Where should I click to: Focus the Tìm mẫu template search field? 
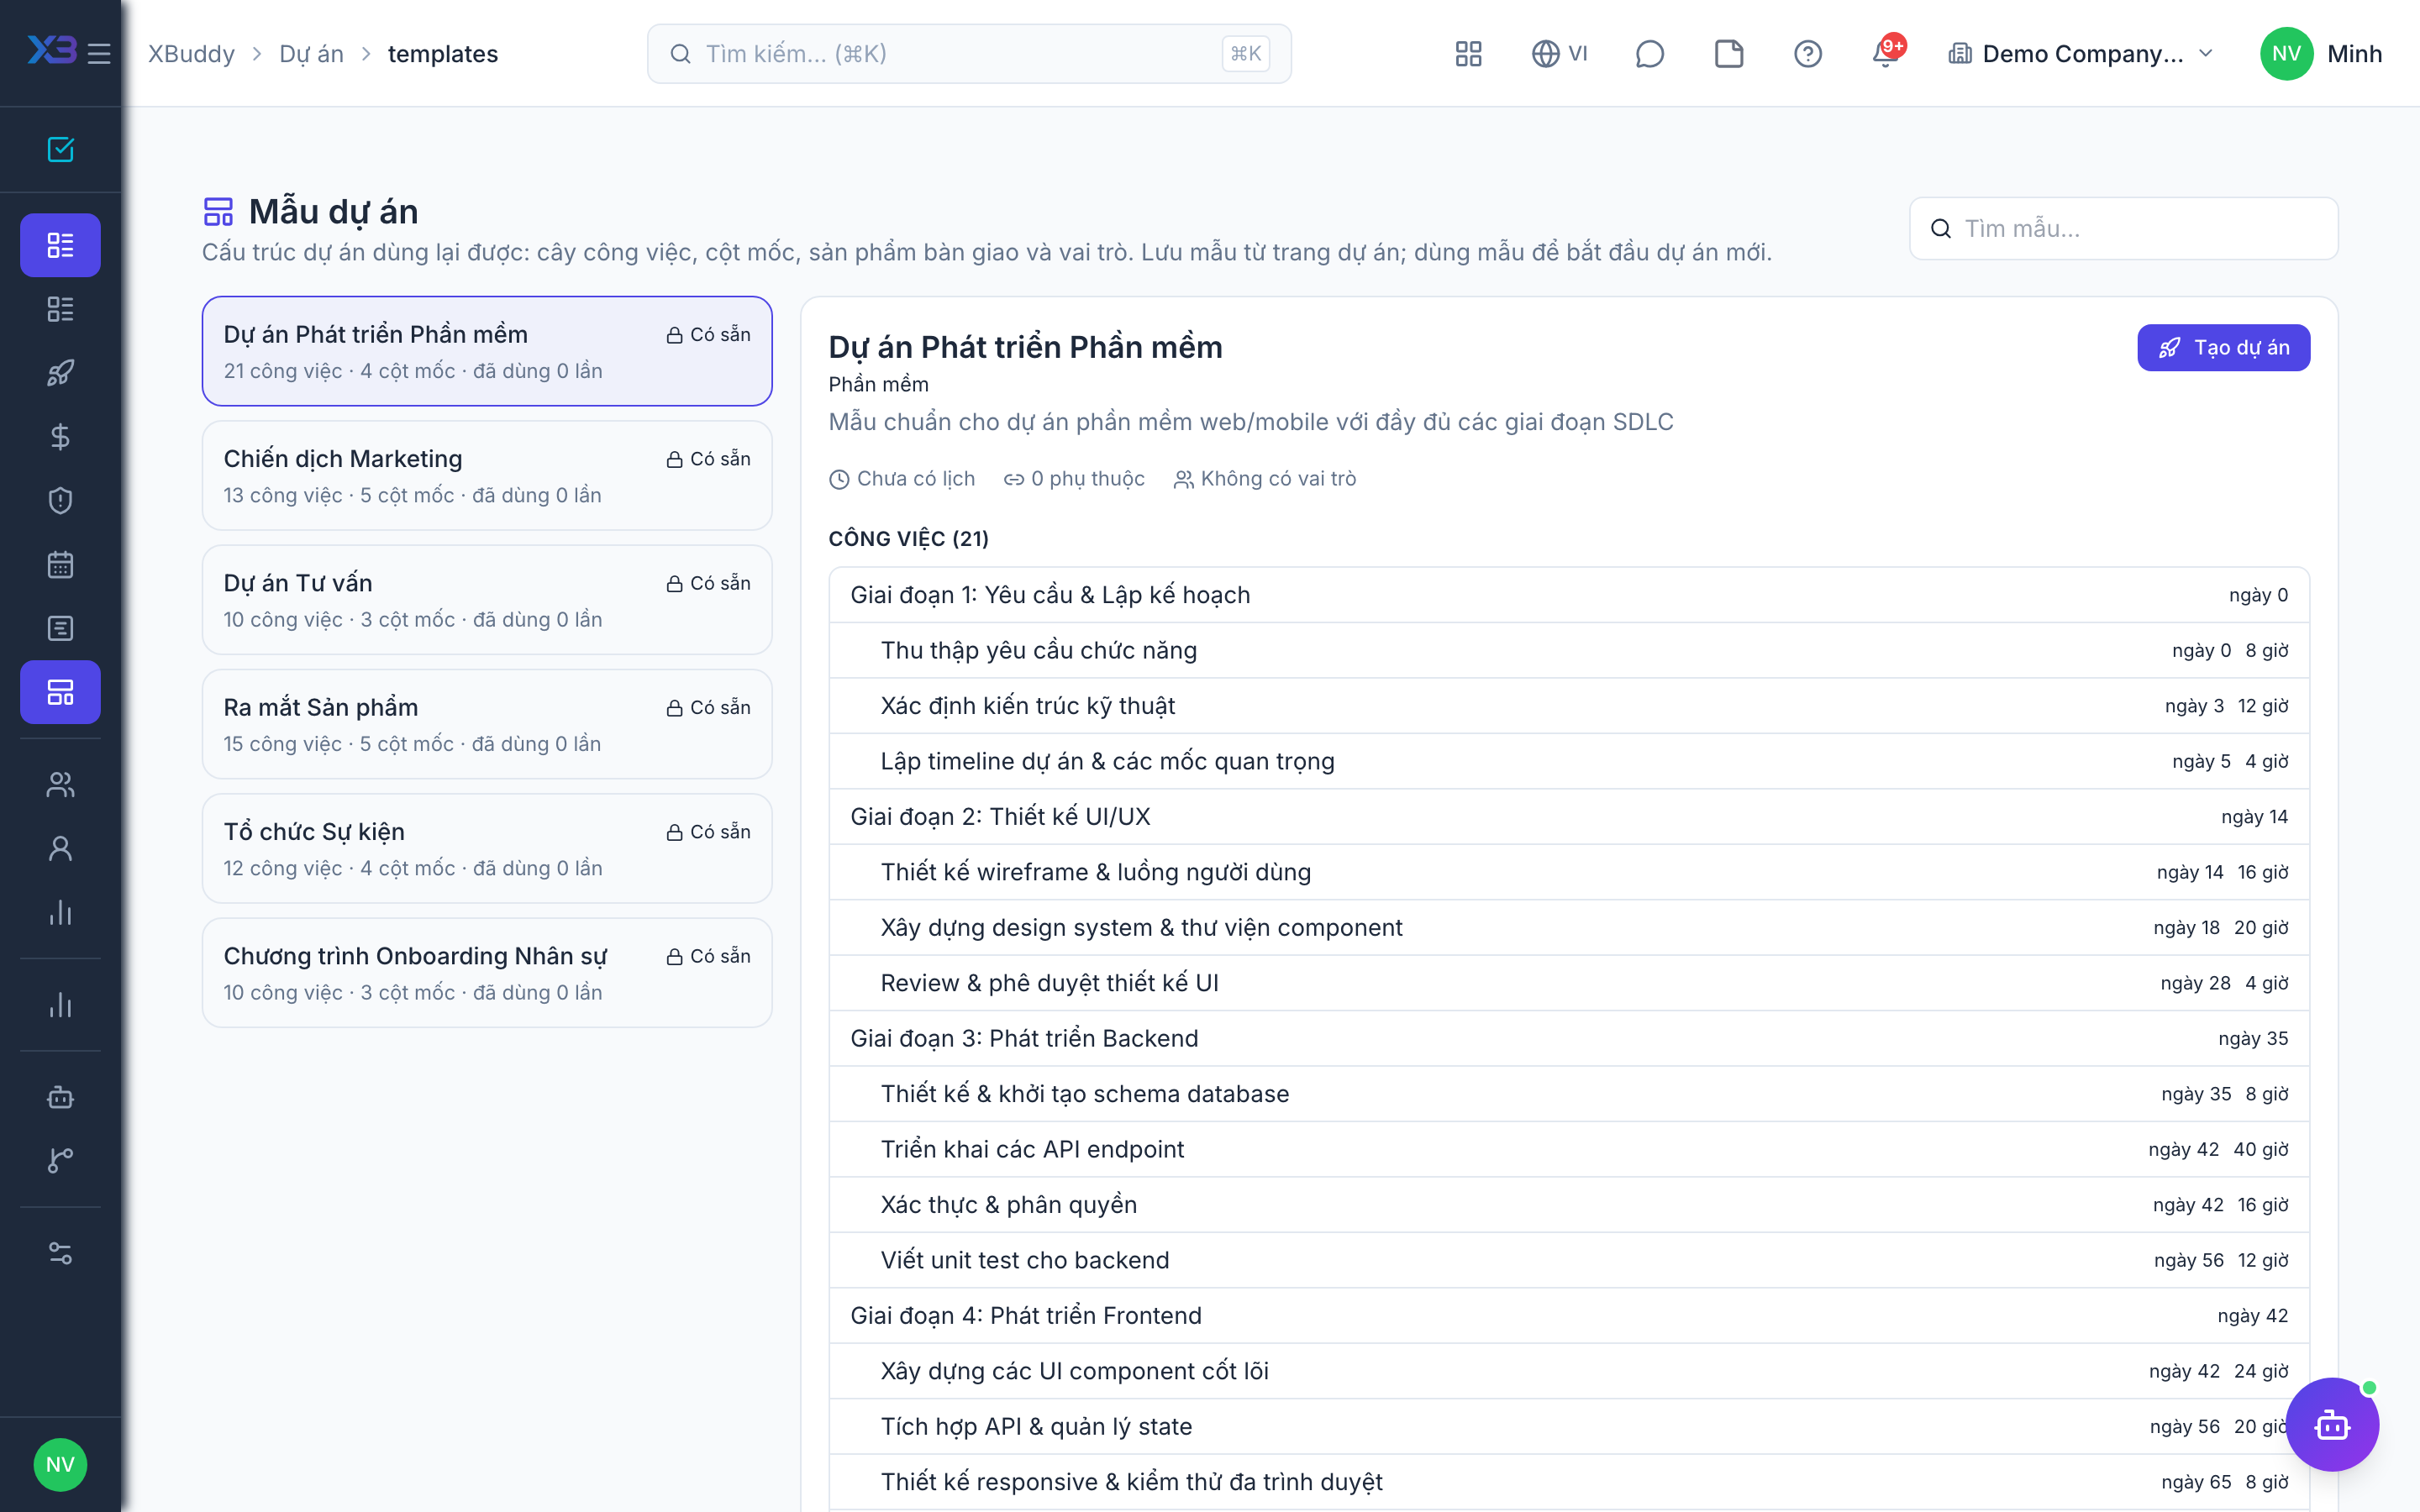click(x=2123, y=228)
